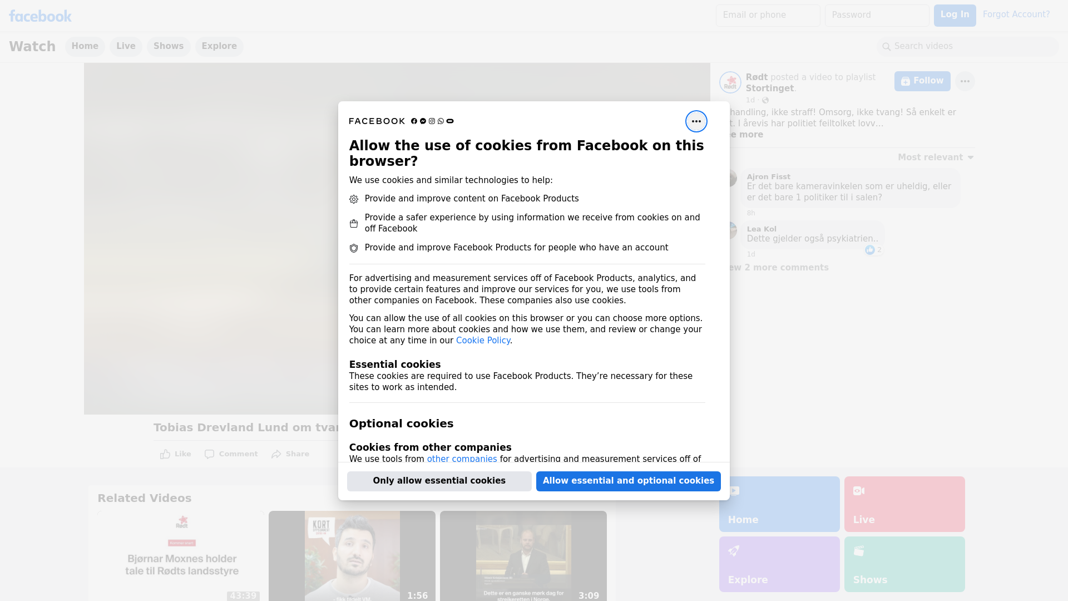This screenshot has width=1068, height=601.
Task: Open the Stortinget playlist link
Action: (770, 88)
